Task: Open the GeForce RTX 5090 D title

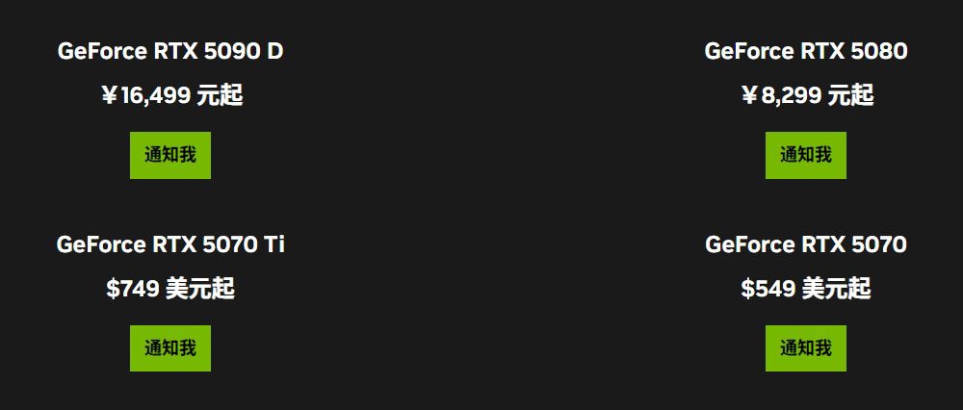Action: pos(170,52)
